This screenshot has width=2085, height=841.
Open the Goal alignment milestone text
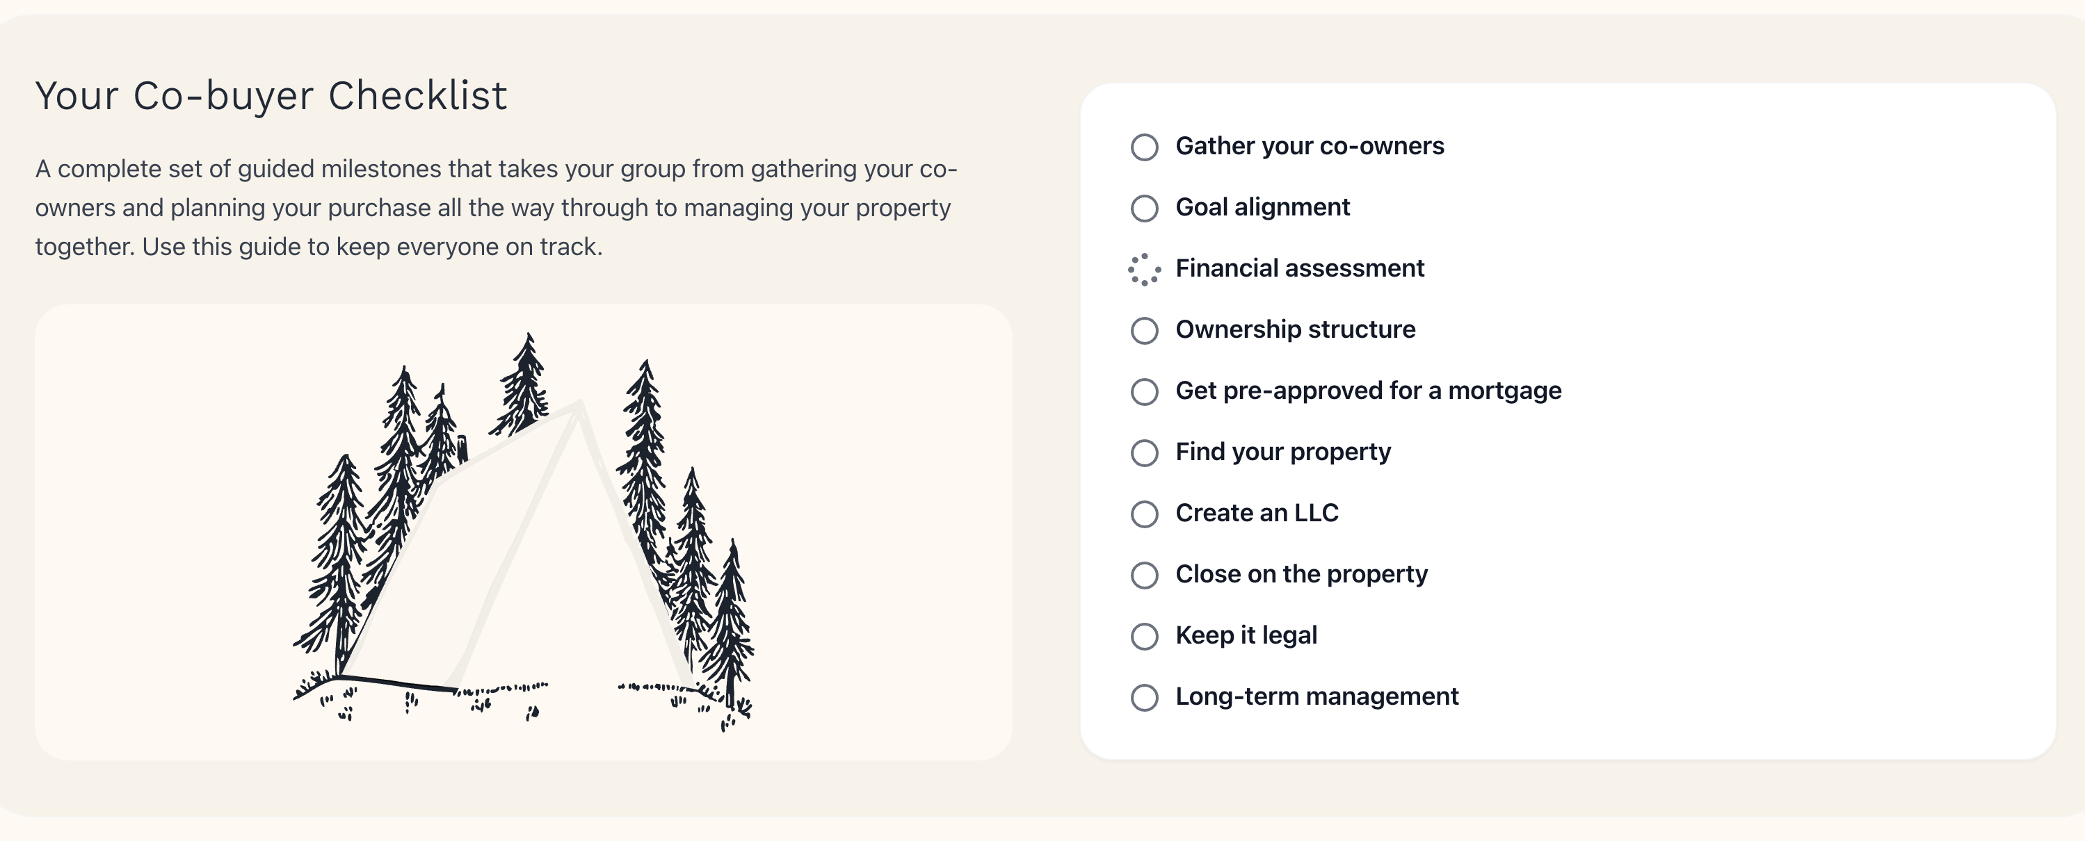(1262, 208)
